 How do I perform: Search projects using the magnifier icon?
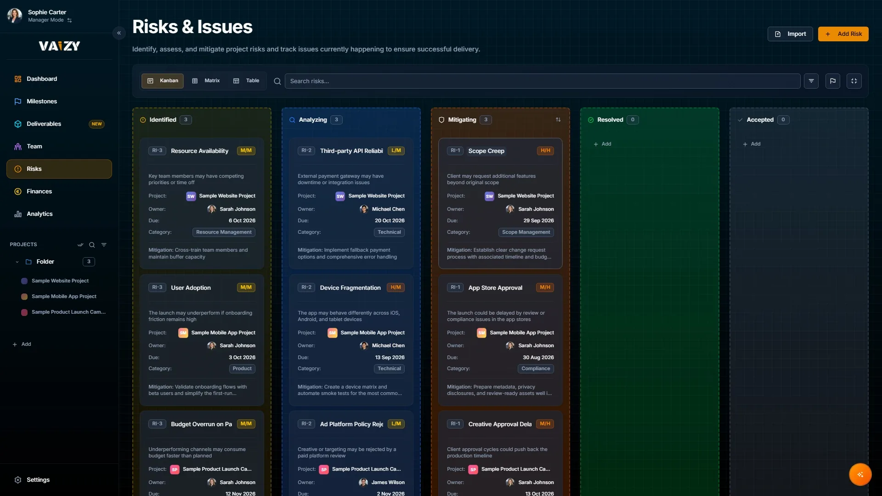point(92,245)
